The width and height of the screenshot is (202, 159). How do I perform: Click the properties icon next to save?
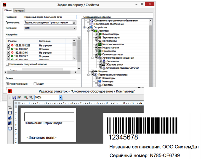[x=20, y=97]
